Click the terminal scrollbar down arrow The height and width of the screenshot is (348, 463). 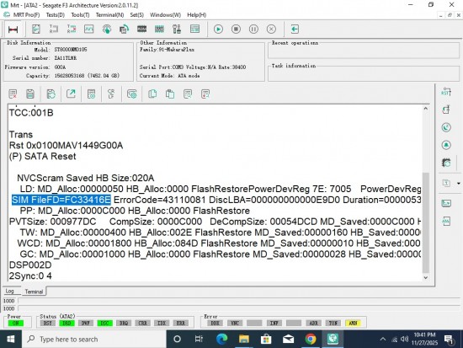click(425, 277)
